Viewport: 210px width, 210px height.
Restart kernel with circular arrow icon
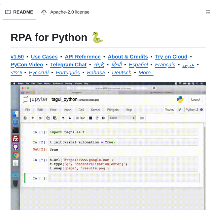tap(97, 118)
